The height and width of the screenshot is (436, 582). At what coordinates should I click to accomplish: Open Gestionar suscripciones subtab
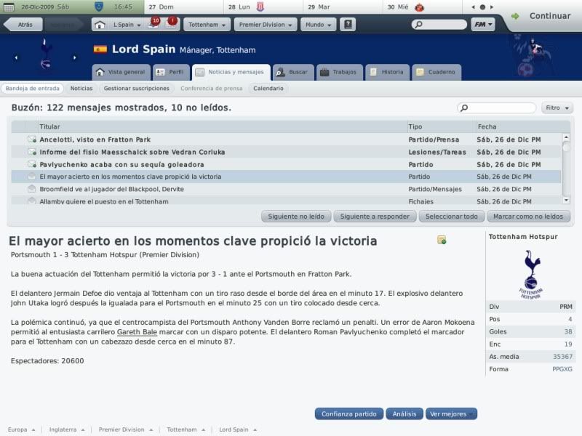tap(136, 89)
